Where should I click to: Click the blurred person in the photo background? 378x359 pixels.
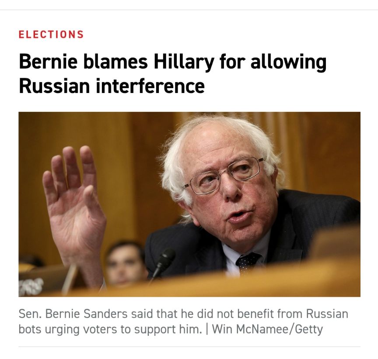click(x=126, y=262)
